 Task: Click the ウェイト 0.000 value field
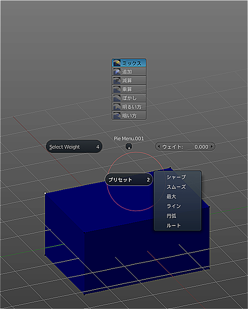point(185,147)
